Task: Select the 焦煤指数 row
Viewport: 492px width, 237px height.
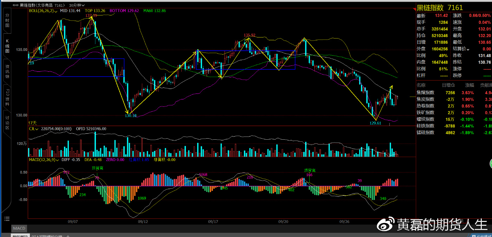Action: click(x=454, y=93)
